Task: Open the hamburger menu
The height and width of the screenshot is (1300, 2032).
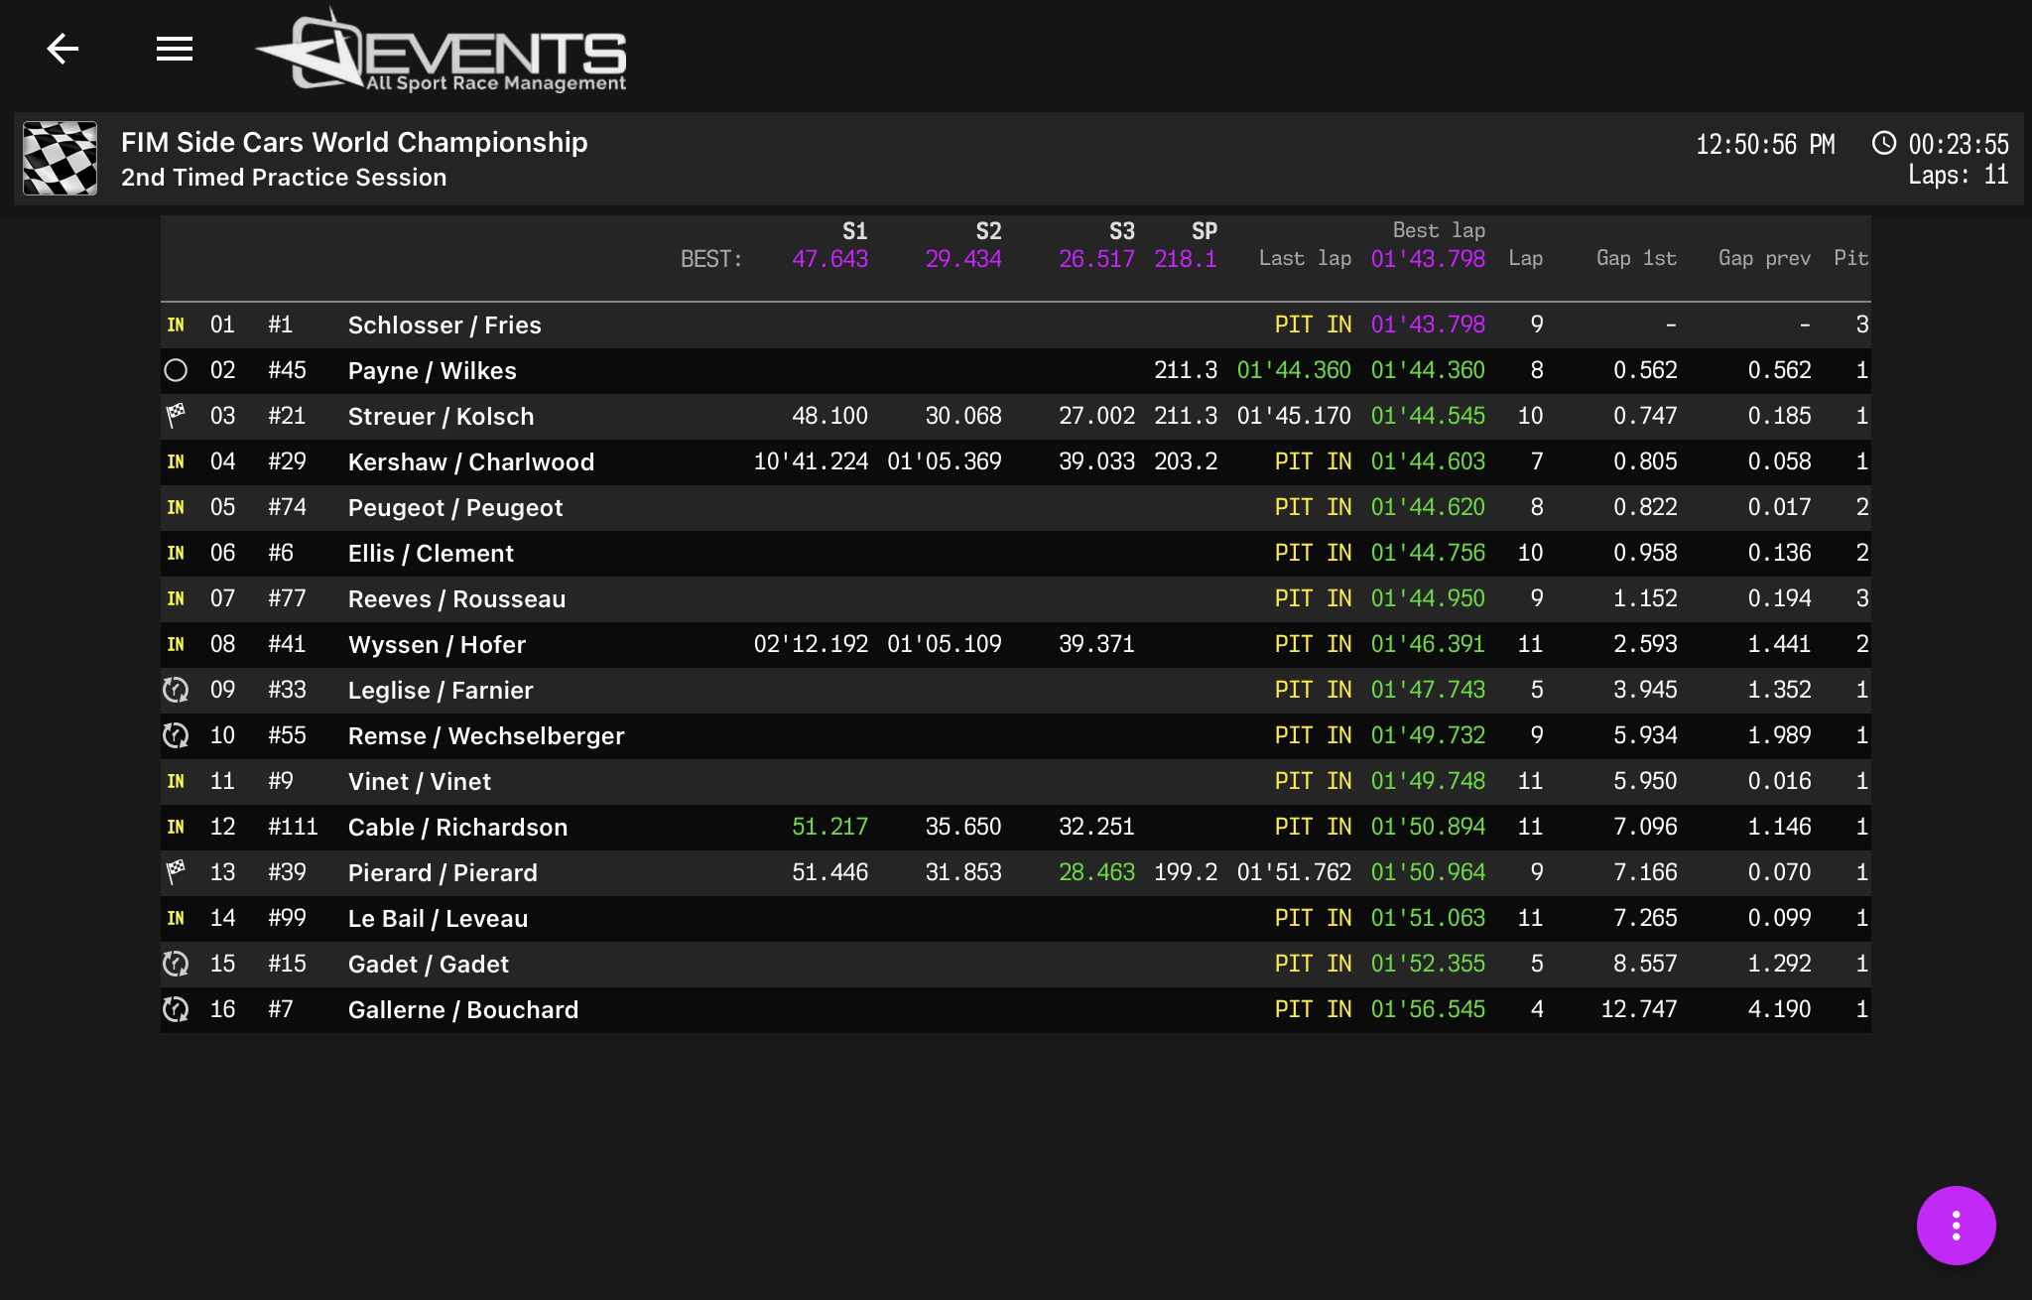Action: coord(175,49)
